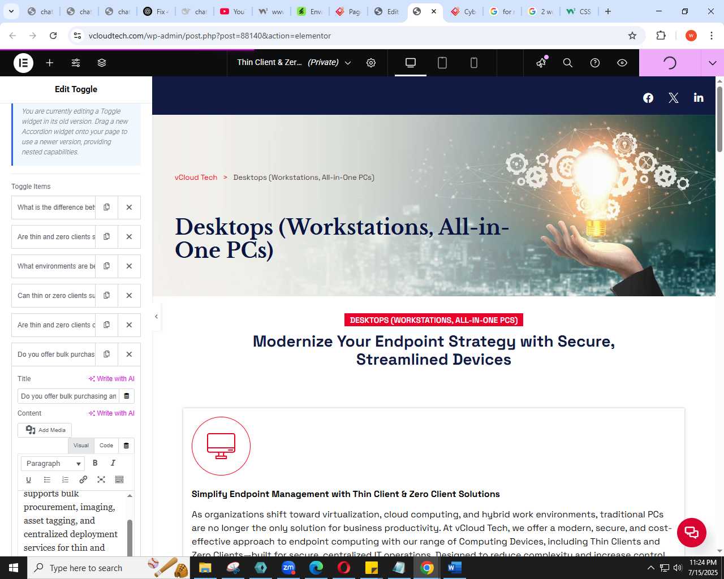
Task: Switch editor to Code tab
Action: [106, 446]
